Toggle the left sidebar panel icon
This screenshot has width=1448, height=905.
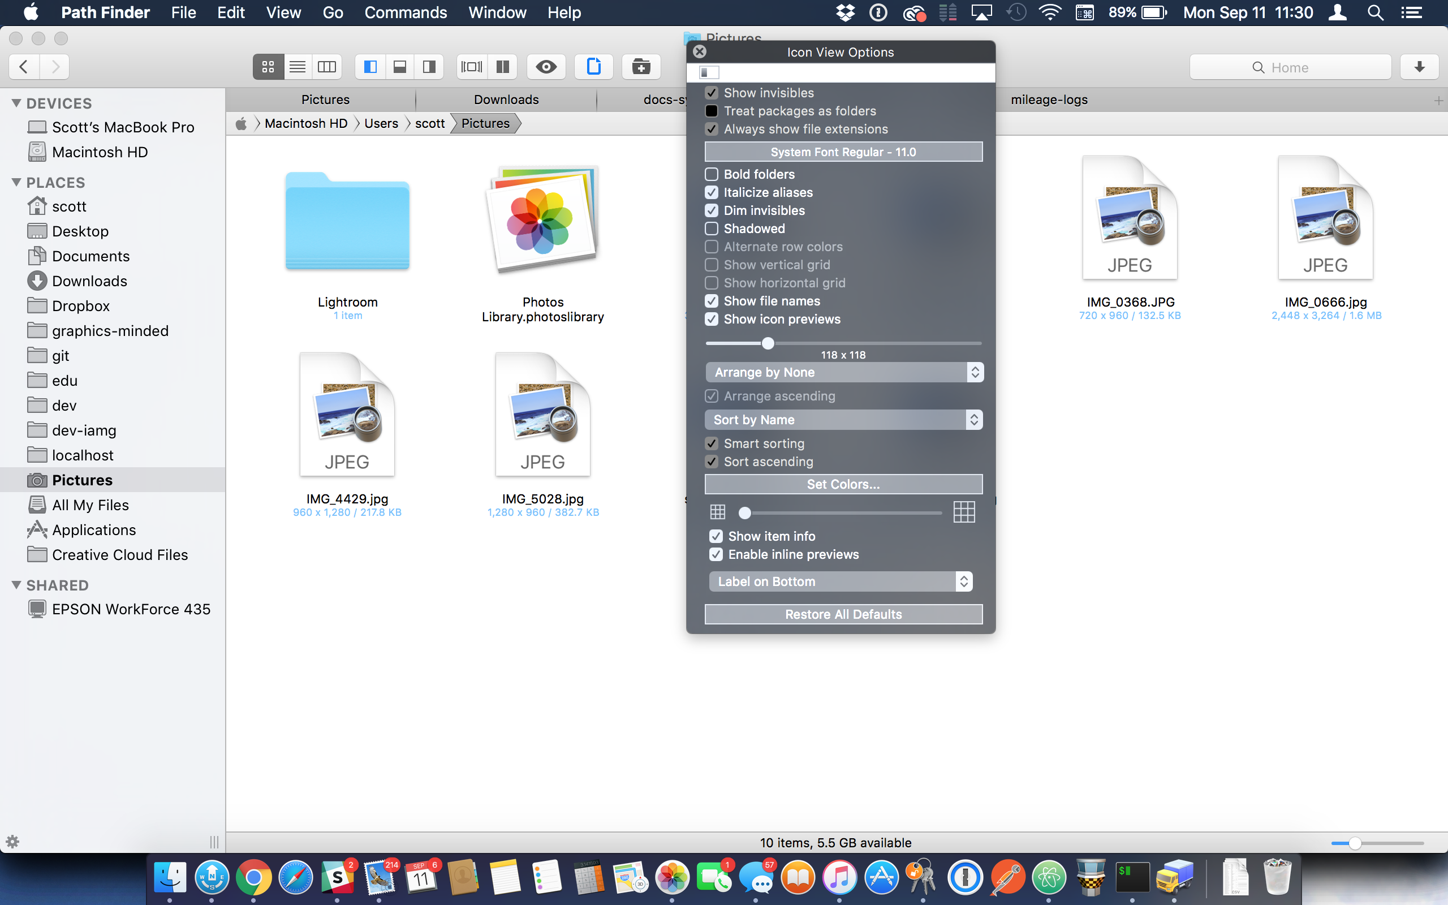coord(370,66)
